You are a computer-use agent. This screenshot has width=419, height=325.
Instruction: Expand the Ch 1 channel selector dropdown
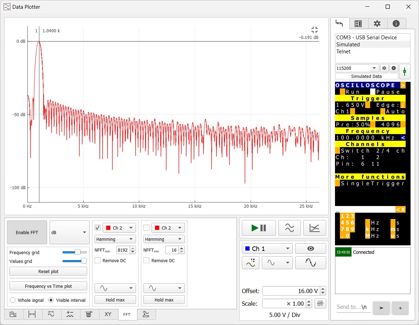pyautogui.click(x=267, y=248)
